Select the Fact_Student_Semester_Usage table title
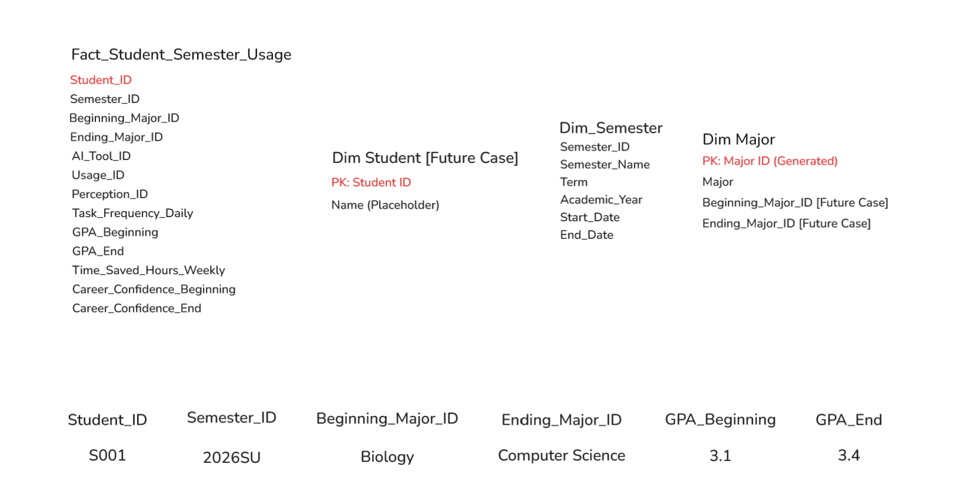This screenshot has width=976, height=500. click(x=181, y=55)
